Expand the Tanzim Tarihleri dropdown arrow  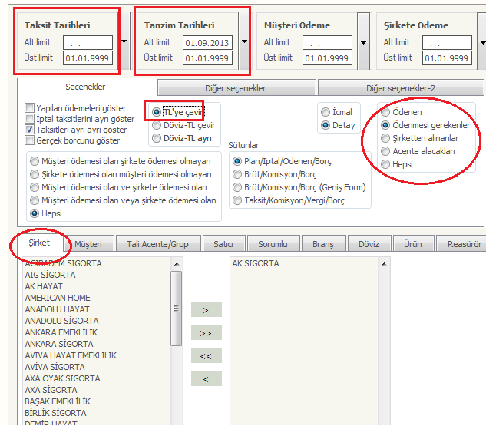point(244,41)
